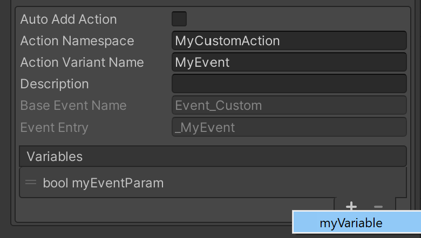Grab the reorder handle beside bool myEventParam
The image size is (421, 238).
click(x=31, y=183)
